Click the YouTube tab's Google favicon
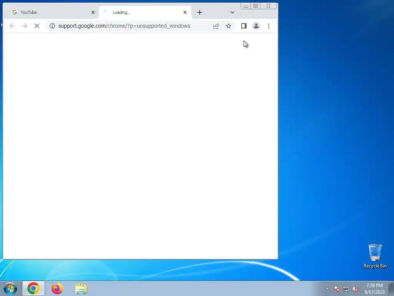This screenshot has height=296, width=394. [x=15, y=12]
